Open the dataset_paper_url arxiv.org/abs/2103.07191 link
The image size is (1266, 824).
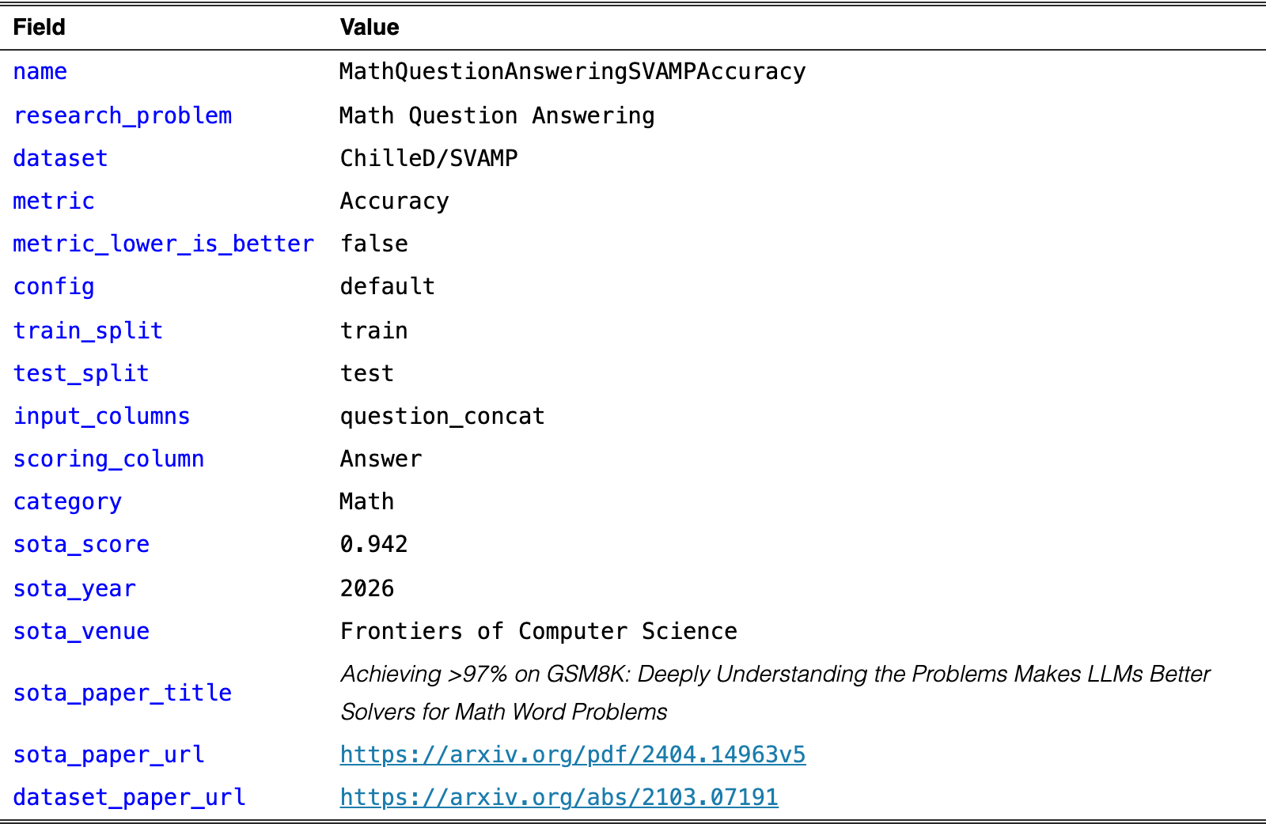559,797
